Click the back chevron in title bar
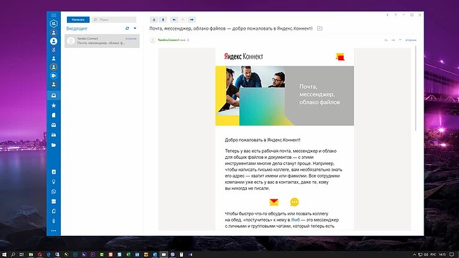The width and height of the screenshot is (459, 258). click(388, 15)
